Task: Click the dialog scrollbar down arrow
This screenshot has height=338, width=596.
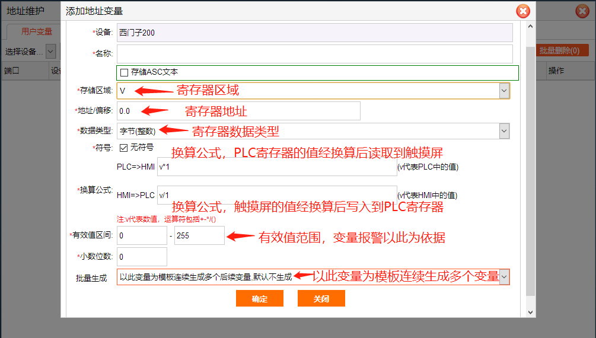Action: (x=530, y=311)
